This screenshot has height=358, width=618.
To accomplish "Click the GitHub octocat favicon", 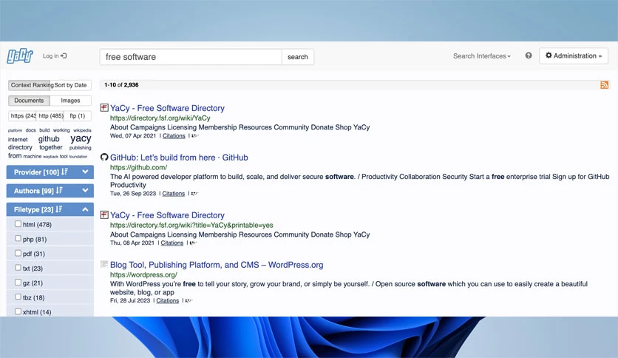I will pyautogui.click(x=104, y=157).
